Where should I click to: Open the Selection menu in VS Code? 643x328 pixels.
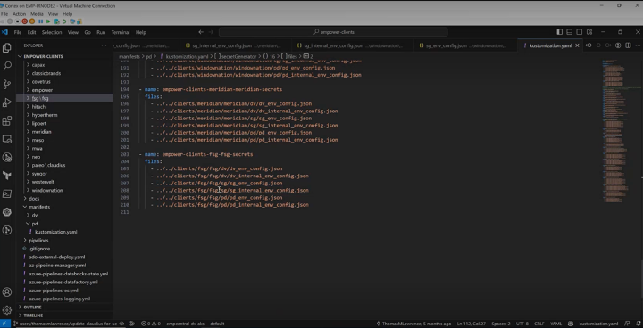pos(52,32)
